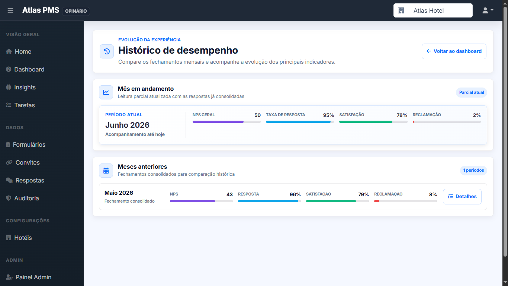Click the Maio Resposta value 96%

point(295,194)
